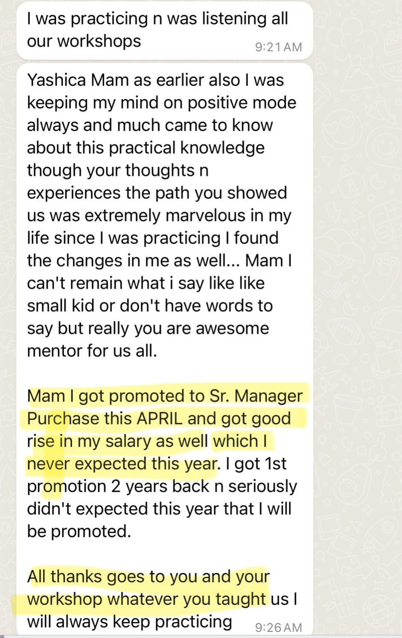Click the line "will always keep practicing"

click(x=129, y=622)
